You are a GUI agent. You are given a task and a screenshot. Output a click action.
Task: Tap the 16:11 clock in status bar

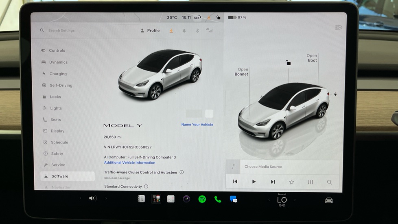186,17
